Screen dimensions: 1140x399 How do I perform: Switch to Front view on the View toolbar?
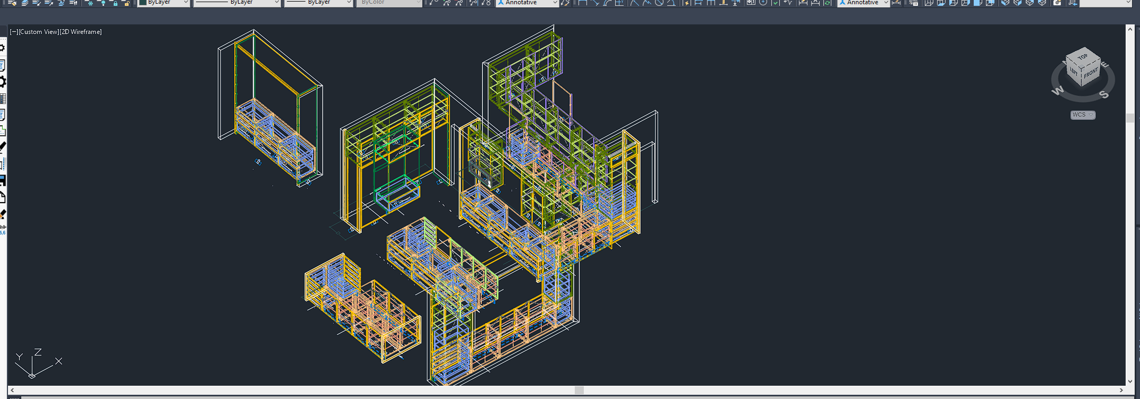coord(978,3)
